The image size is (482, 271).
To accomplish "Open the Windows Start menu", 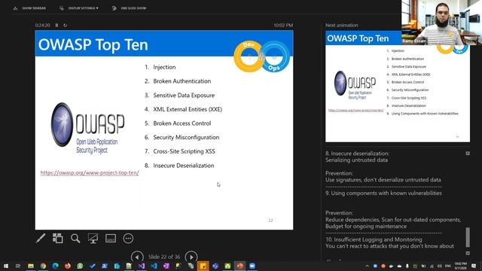I will 6,266.
